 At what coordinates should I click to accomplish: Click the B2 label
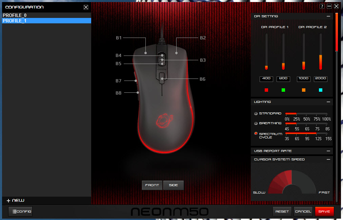203,38
